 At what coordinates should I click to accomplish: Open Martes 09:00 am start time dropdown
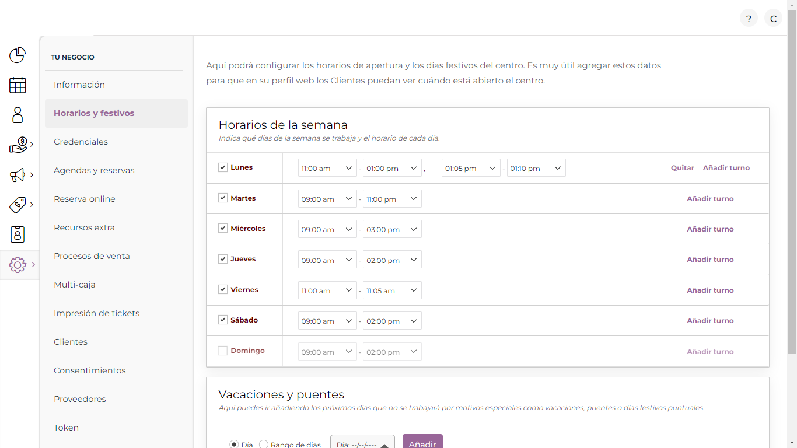pos(327,199)
